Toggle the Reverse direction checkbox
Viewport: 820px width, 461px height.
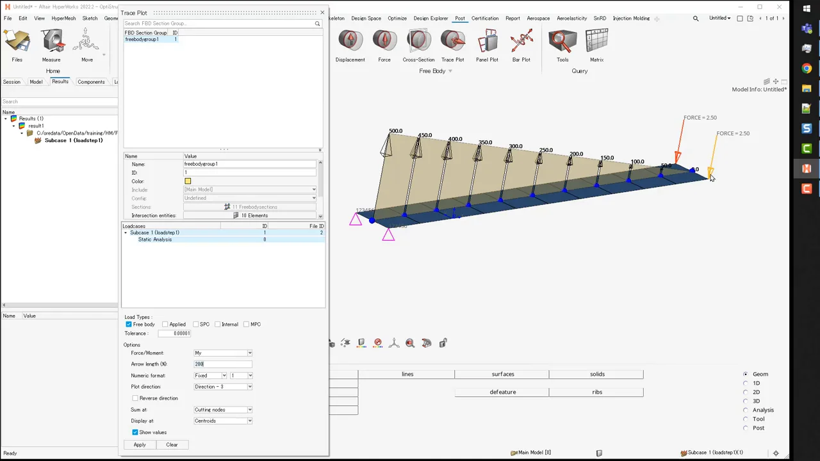point(135,398)
